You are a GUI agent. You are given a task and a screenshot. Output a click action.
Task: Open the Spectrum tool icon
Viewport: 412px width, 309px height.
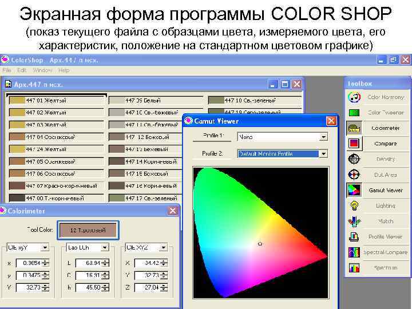(354, 268)
